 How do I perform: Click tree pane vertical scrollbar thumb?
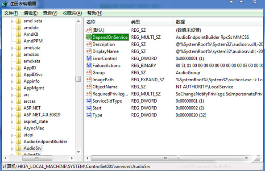coord(78,79)
